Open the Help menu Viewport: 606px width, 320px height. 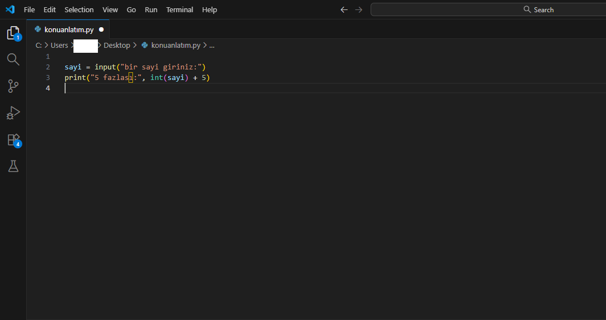[x=209, y=9]
